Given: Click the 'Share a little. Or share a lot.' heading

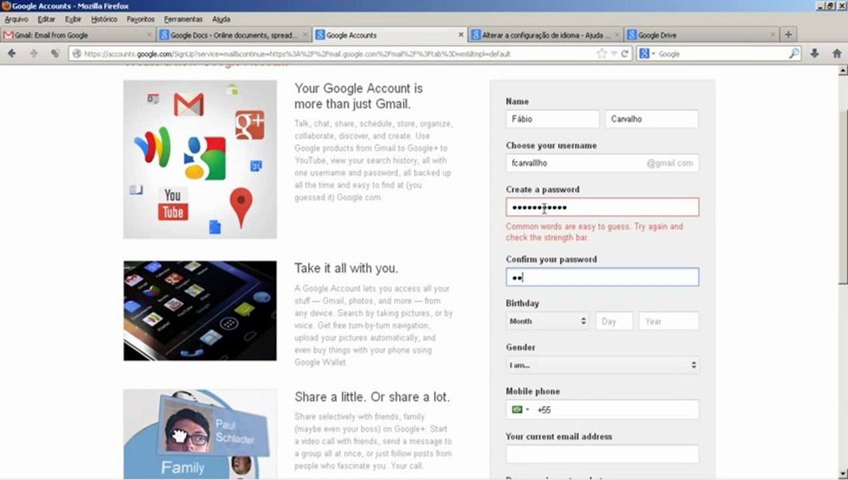Looking at the screenshot, I should click(x=372, y=397).
